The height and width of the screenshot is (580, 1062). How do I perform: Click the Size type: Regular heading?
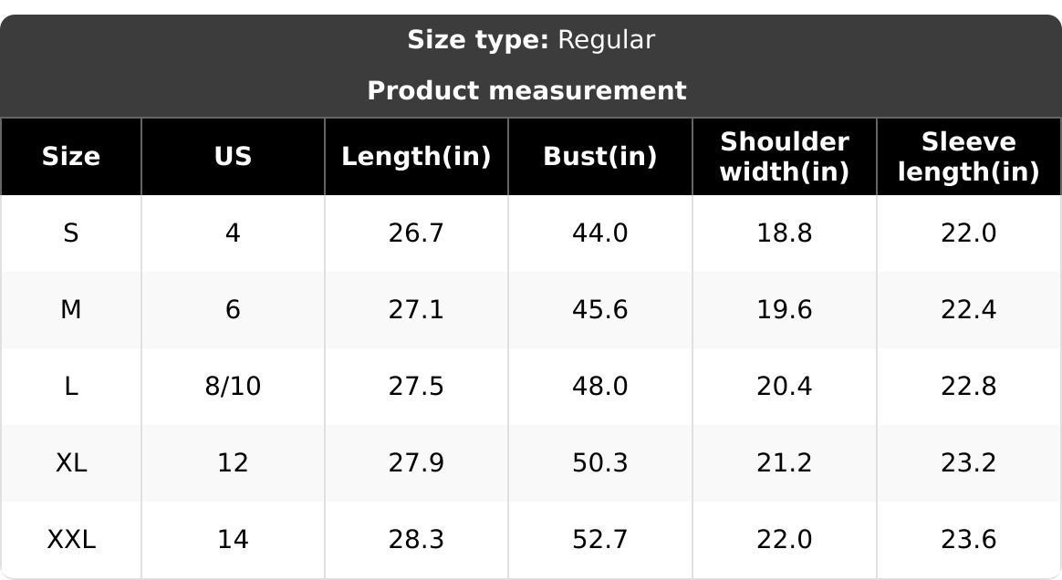(531, 40)
